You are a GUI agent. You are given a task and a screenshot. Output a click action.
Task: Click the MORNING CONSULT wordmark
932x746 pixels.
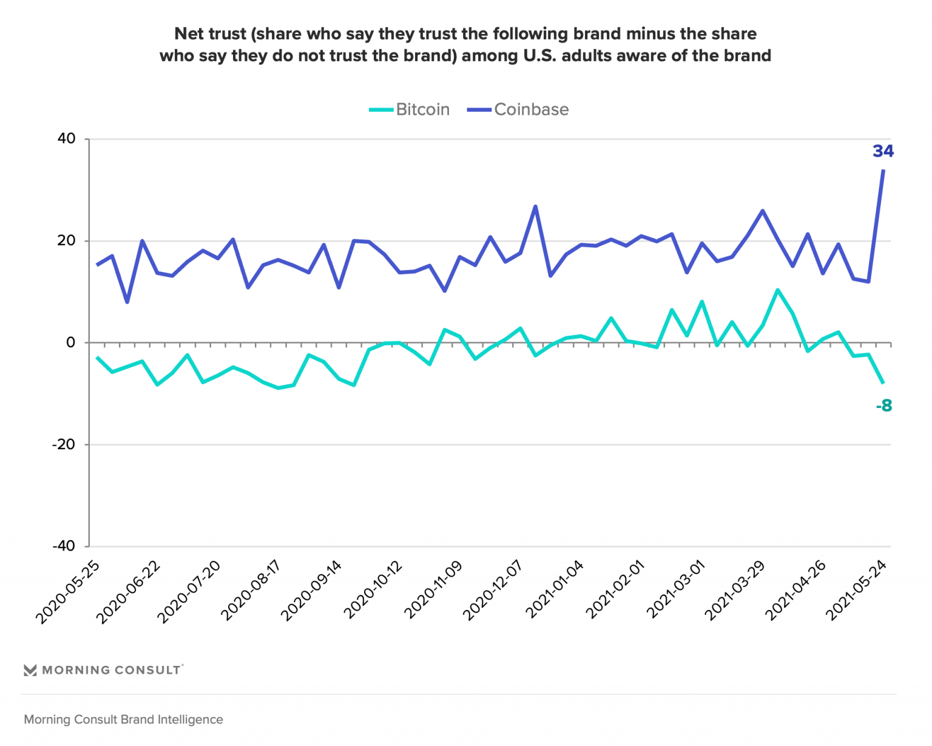pos(112,670)
